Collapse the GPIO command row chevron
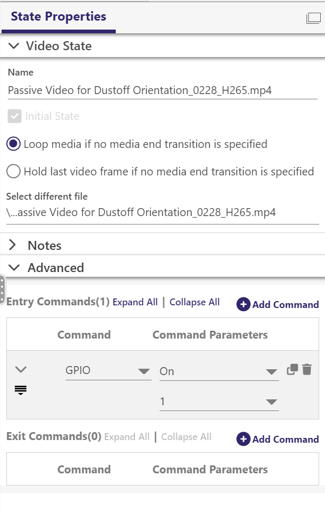 [21, 369]
